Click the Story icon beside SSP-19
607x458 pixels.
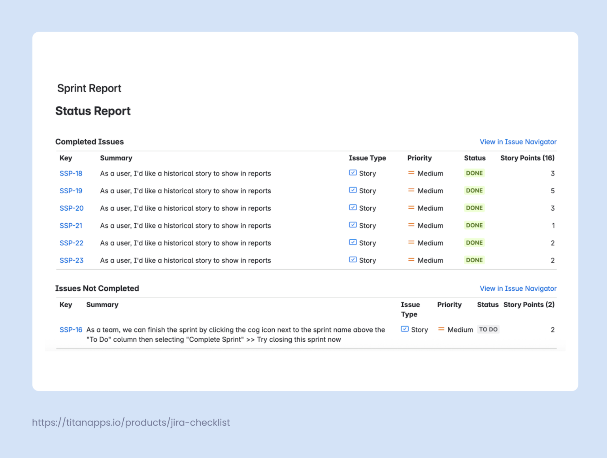(x=353, y=190)
